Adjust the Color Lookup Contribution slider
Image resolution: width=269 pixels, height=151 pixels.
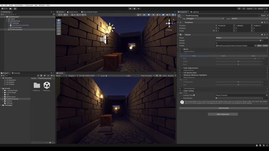tap(238, 98)
